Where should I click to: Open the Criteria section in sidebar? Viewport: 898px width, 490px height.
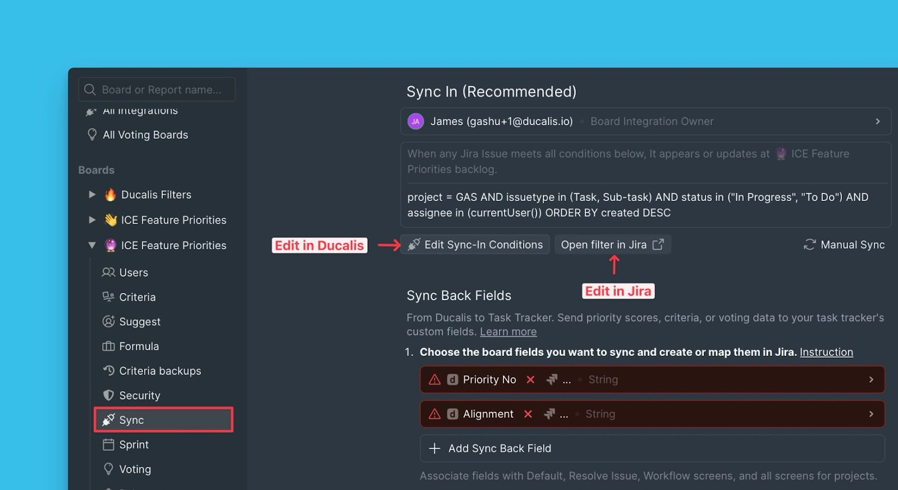tap(137, 297)
